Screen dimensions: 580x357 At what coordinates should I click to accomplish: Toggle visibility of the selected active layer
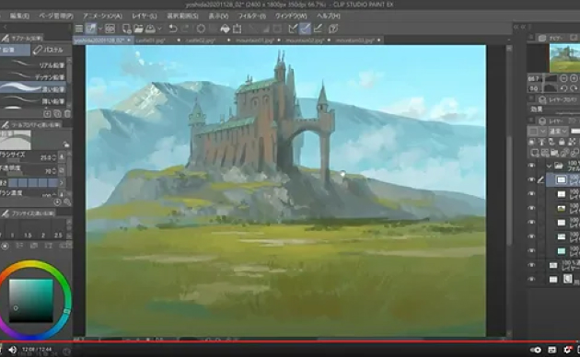[x=532, y=179]
